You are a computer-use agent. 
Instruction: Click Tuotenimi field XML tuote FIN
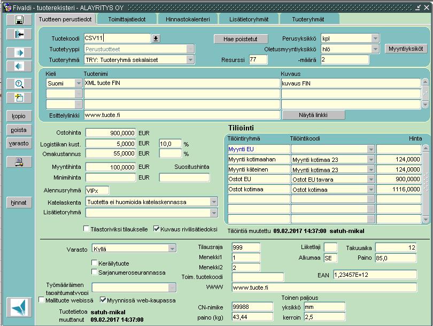point(182,83)
